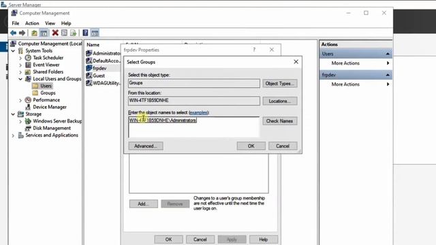This screenshot has width=436, height=245.
Task: Collapse the System Tools node
Action: (13, 51)
